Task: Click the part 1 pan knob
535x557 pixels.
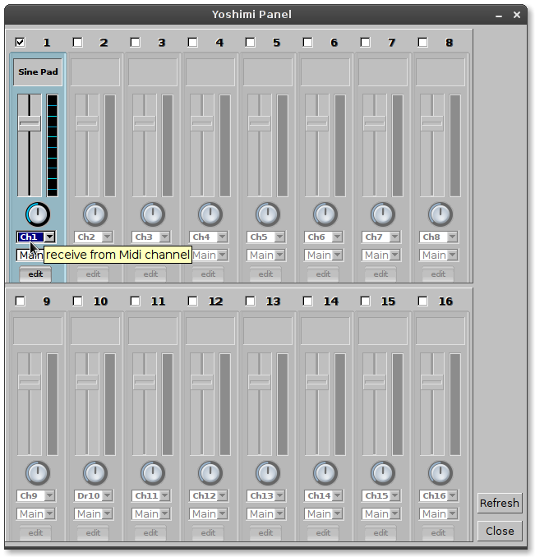Action: (38, 214)
